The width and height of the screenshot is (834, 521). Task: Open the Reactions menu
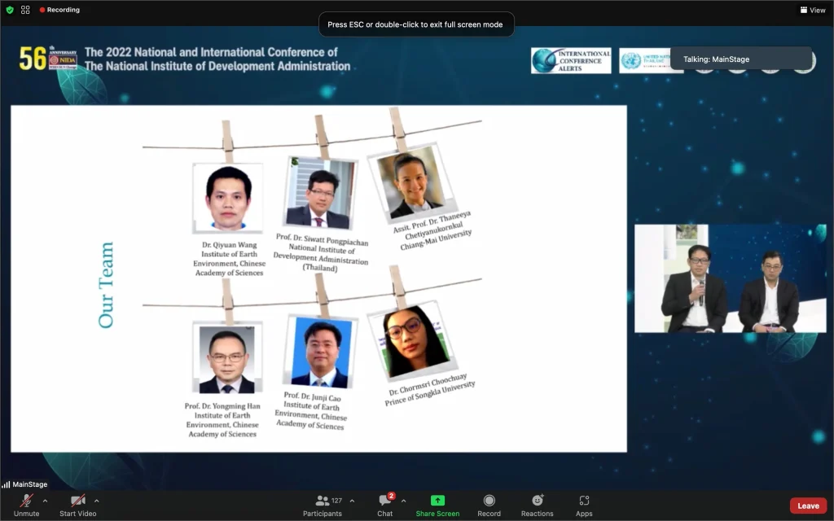(538, 506)
